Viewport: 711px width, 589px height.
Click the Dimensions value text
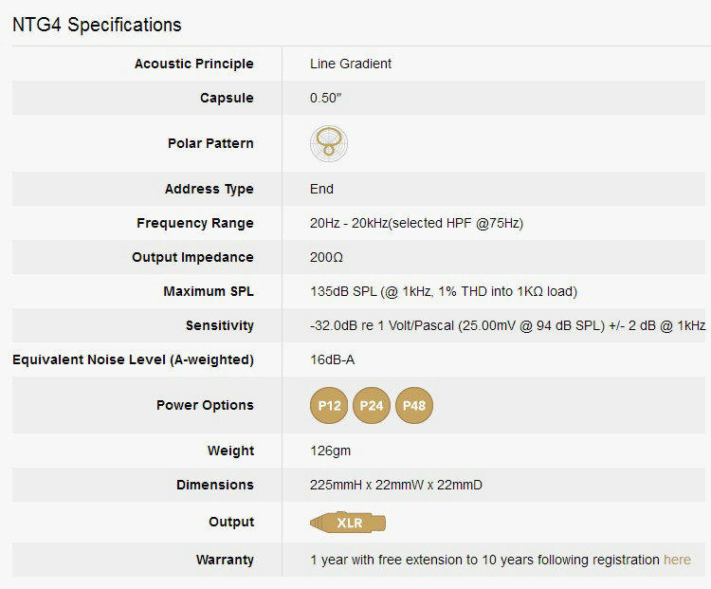[396, 485]
